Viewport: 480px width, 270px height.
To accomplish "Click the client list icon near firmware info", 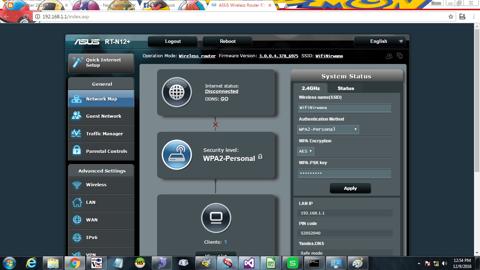I will 389,56.
